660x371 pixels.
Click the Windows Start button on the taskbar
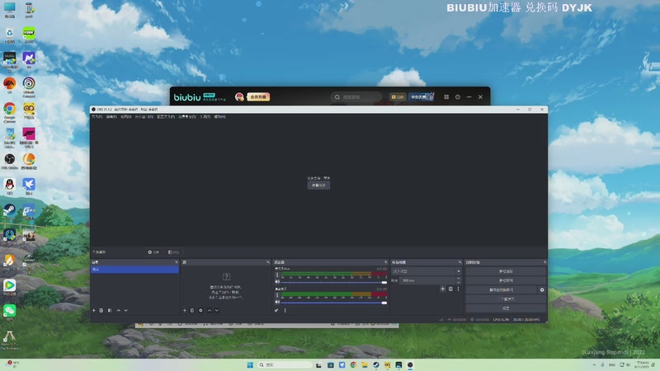point(250,365)
